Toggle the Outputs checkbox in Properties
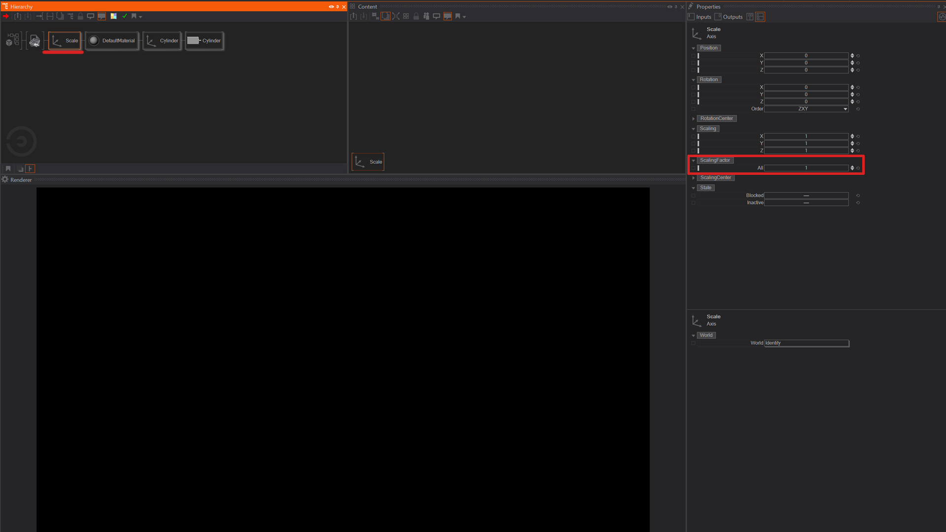The image size is (946, 532). pos(718,17)
